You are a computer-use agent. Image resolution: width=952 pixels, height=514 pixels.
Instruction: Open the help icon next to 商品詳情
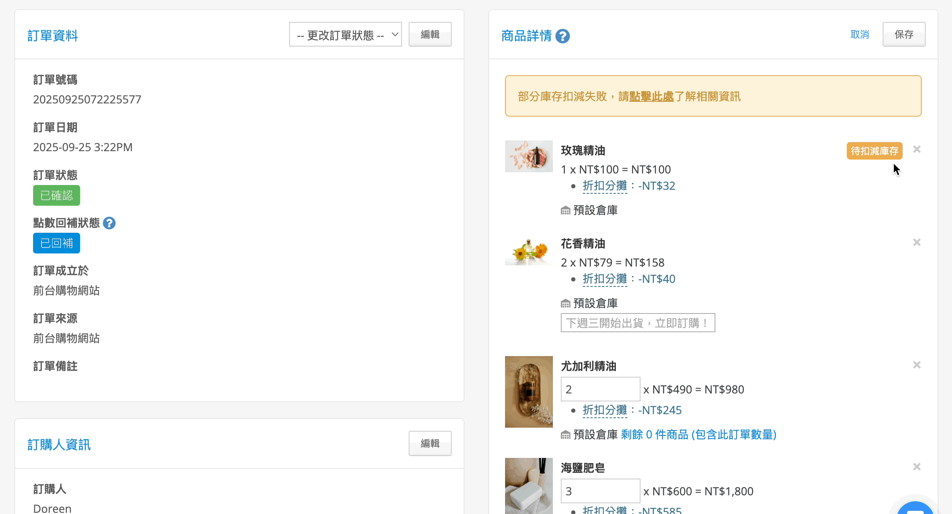(562, 36)
